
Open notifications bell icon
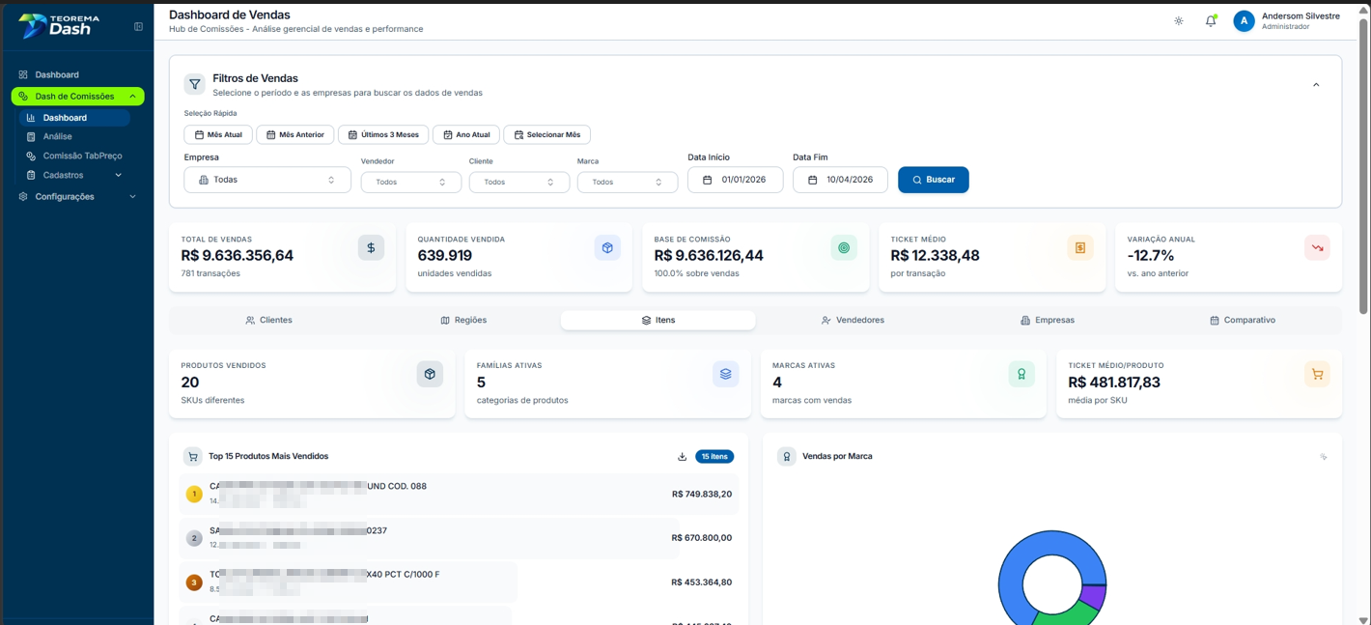tap(1211, 21)
